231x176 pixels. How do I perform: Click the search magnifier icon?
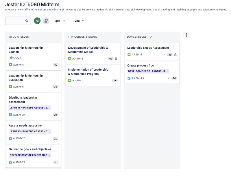27,21
